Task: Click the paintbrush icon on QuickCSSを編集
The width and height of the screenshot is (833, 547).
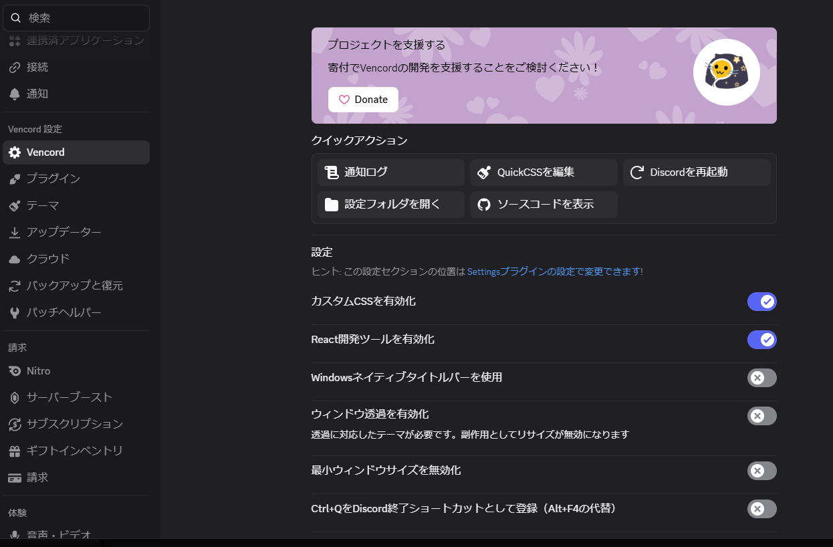Action: pos(484,173)
